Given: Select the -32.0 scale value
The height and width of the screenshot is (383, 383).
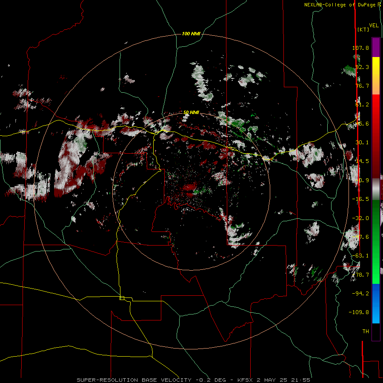Looking at the screenshot, I should [360, 218].
